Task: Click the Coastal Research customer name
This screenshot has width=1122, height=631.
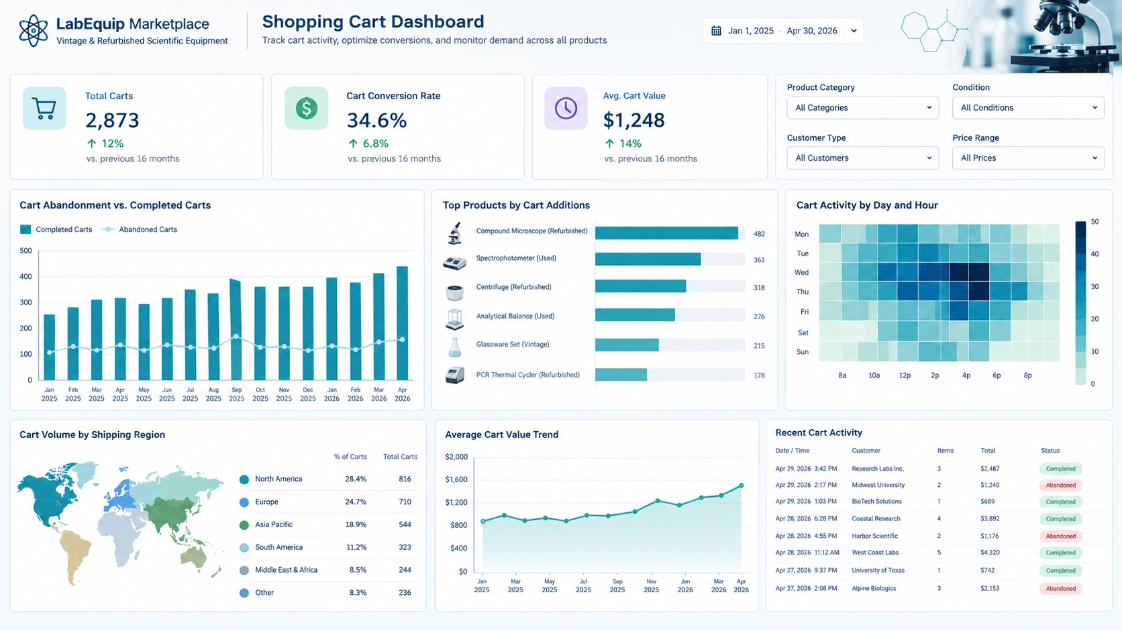Action: (876, 519)
